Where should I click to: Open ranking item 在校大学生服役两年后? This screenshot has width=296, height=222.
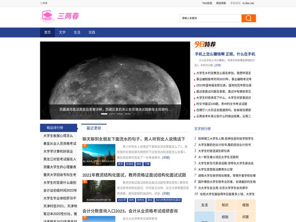227,194
